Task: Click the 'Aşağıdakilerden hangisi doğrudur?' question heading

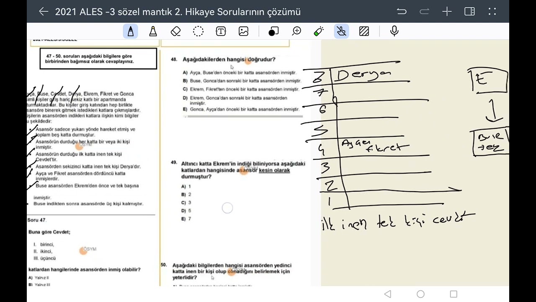Action: click(x=229, y=59)
